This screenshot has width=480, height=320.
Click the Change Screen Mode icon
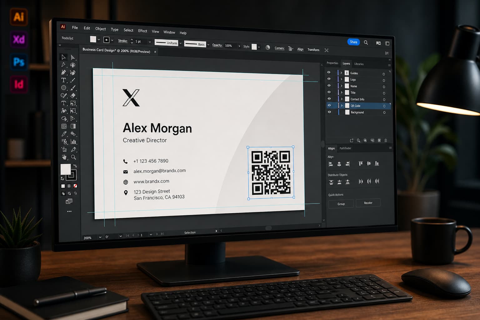click(69, 202)
